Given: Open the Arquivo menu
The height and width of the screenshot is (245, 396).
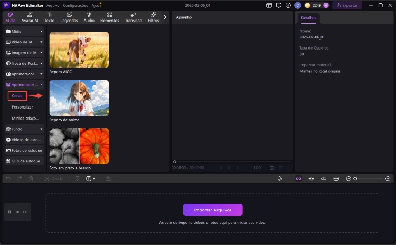Looking at the screenshot, I should tap(53, 5).
